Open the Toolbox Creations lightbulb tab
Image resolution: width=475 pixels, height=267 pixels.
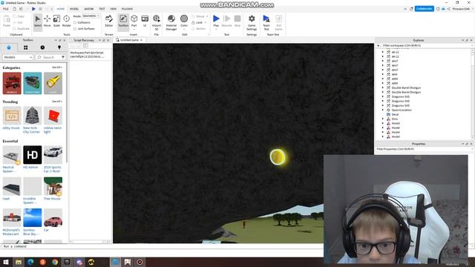[59, 47]
